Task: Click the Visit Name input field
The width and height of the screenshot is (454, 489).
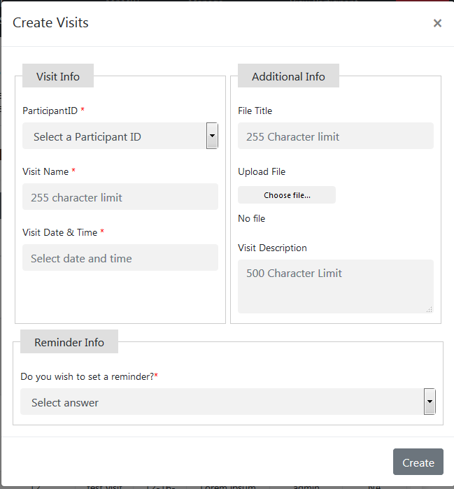Action: (x=120, y=197)
